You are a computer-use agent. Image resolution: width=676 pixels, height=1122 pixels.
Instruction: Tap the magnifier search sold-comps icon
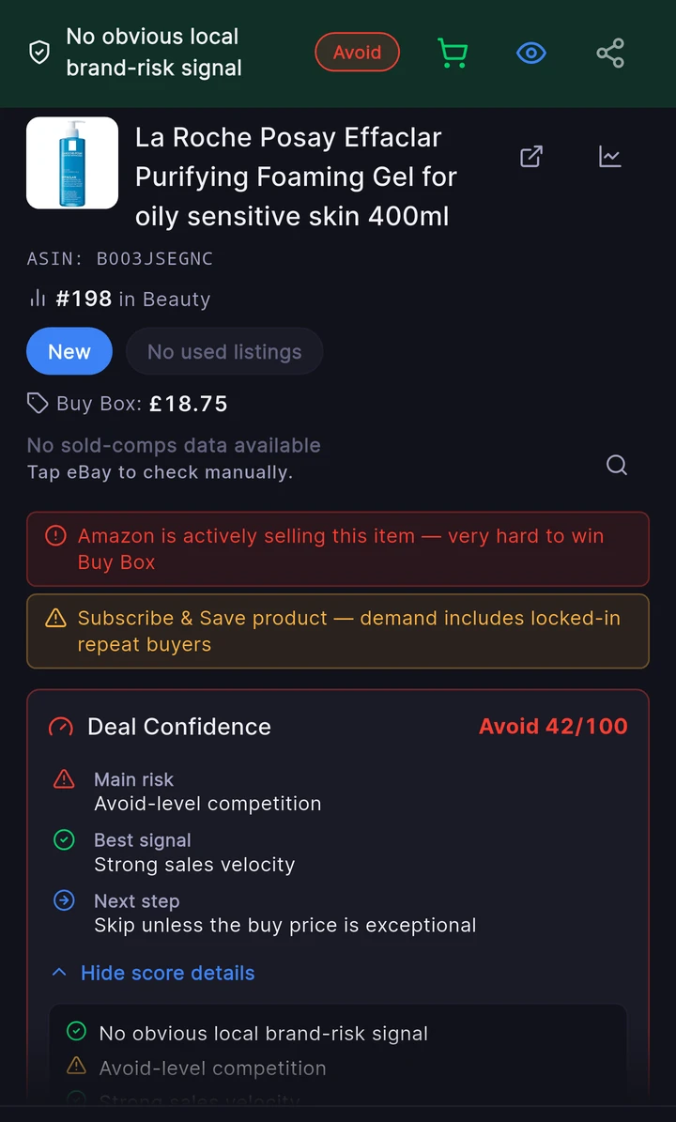[617, 465]
